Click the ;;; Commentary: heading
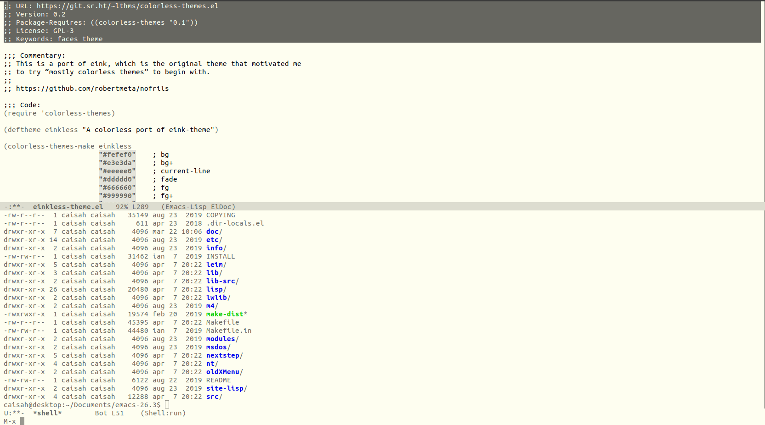The height and width of the screenshot is (425, 765). tap(34, 55)
